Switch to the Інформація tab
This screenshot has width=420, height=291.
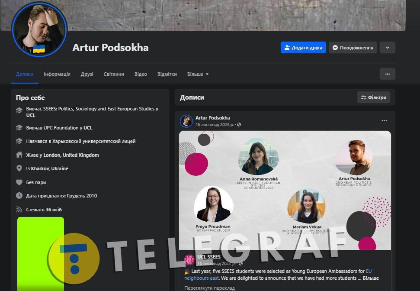click(x=57, y=74)
